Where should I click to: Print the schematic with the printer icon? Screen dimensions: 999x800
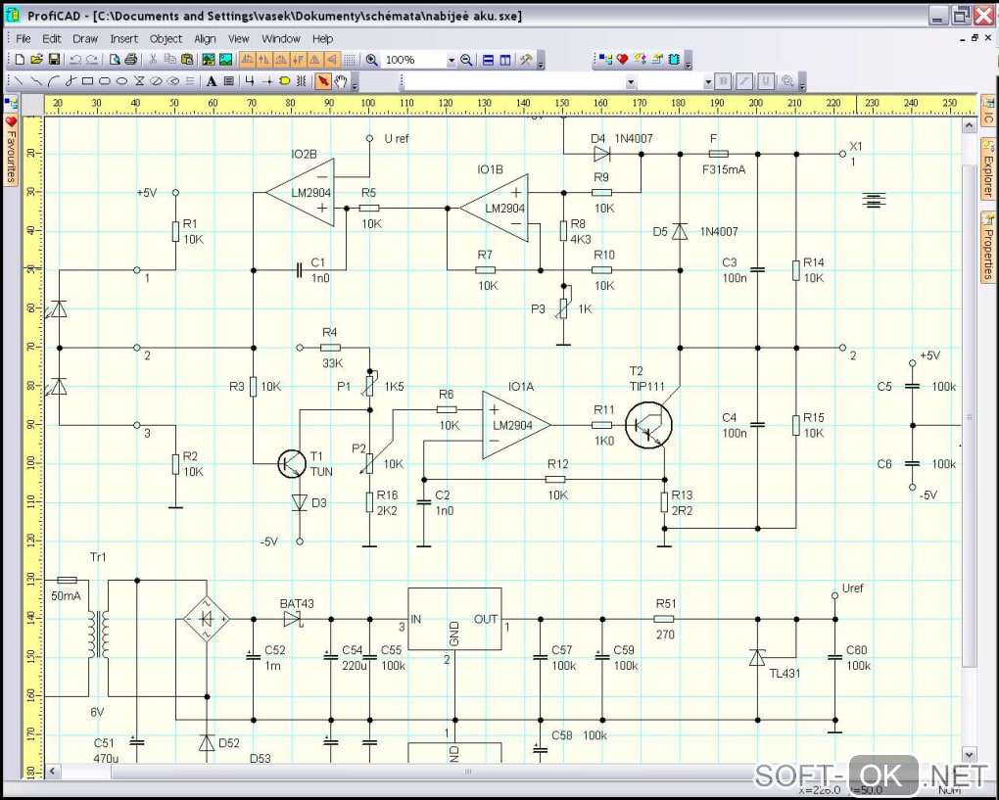(x=131, y=60)
